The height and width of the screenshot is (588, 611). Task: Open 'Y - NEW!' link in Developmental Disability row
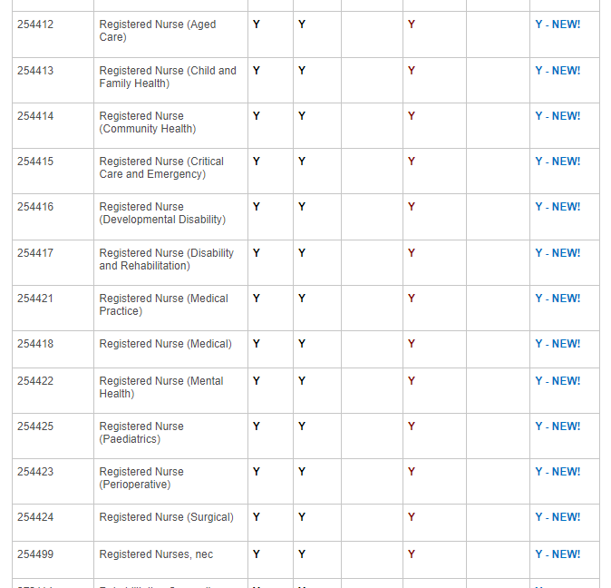click(x=557, y=207)
